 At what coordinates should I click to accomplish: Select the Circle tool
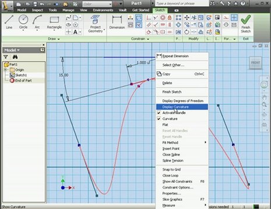[23, 22]
